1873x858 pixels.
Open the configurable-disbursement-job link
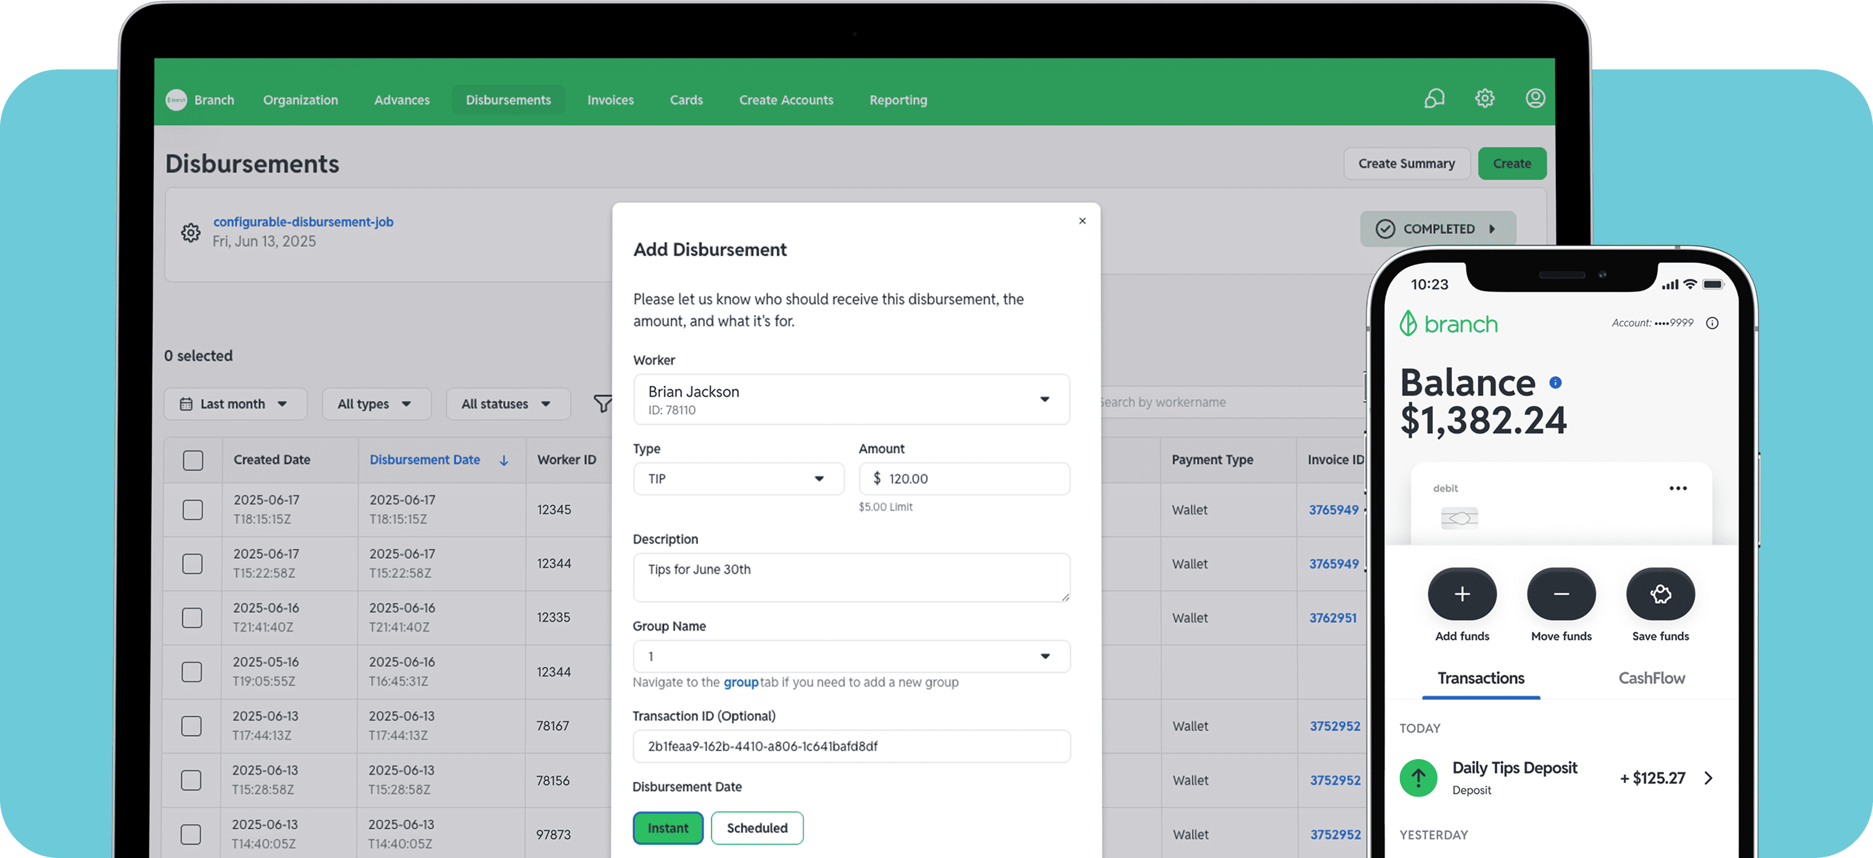(303, 222)
